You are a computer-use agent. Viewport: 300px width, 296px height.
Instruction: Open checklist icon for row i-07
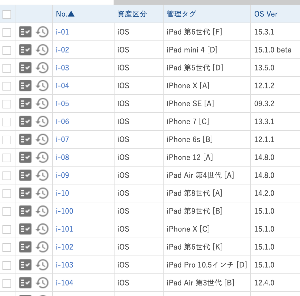25,139
